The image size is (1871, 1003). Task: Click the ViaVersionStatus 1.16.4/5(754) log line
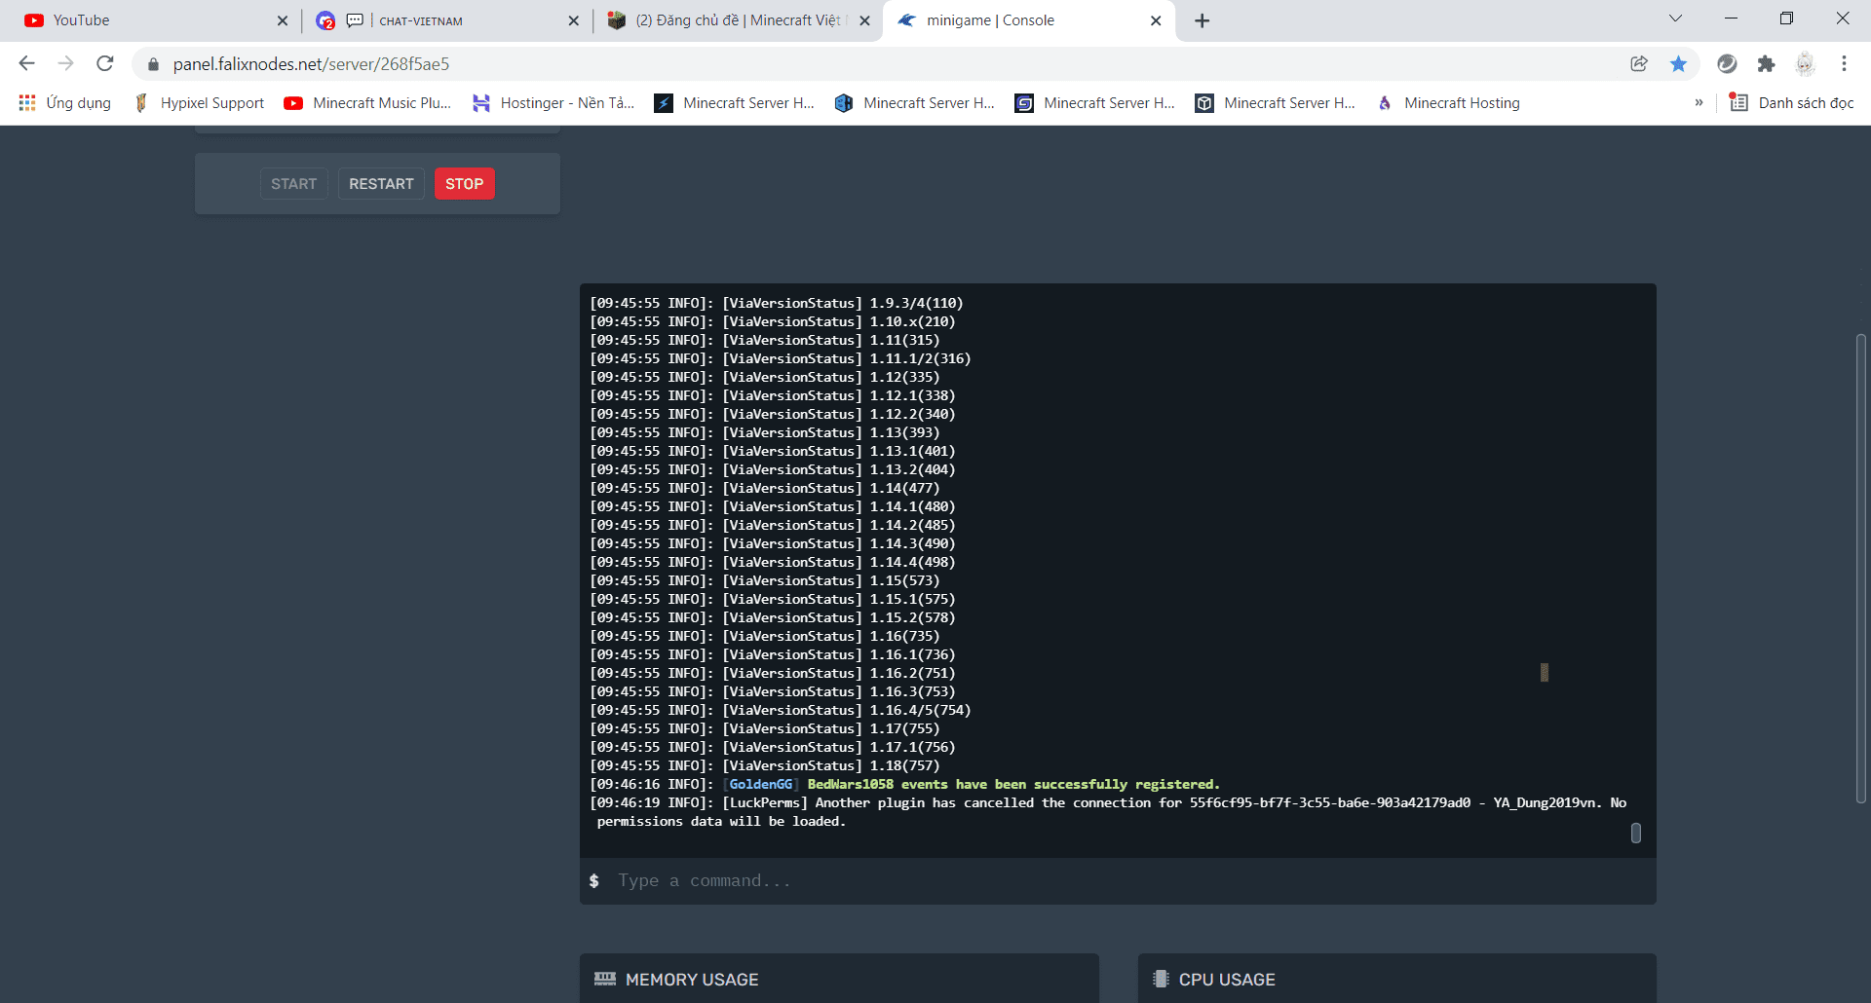tap(781, 710)
